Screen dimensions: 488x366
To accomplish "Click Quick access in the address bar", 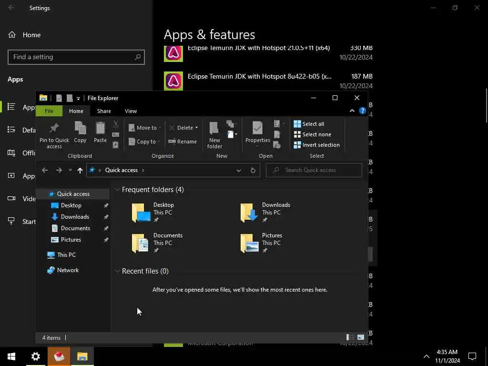I will (122, 170).
